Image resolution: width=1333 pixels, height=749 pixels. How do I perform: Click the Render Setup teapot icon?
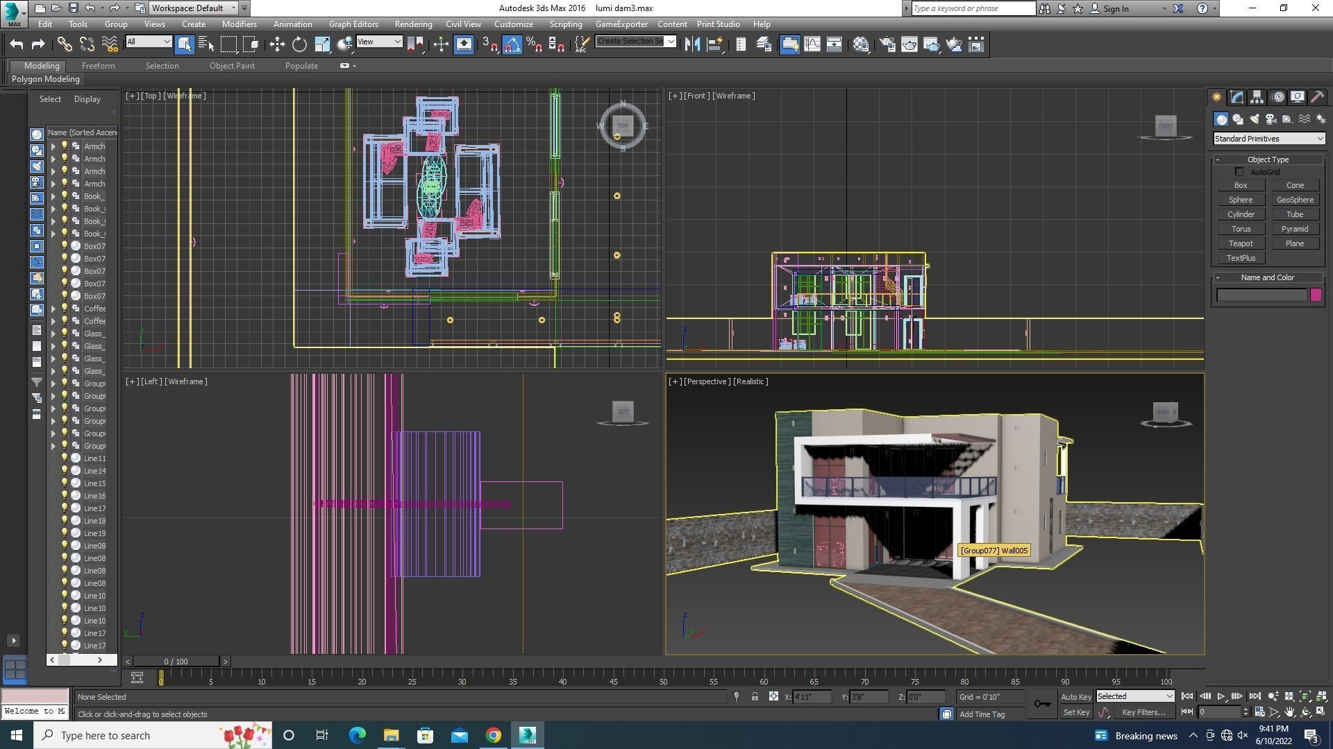(x=887, y=44)
